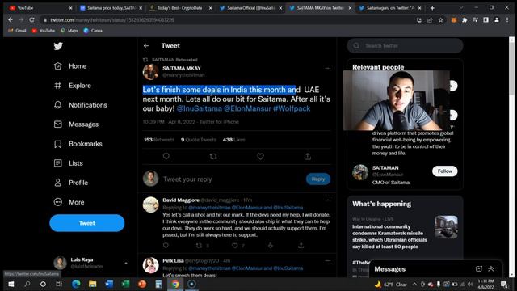Switch to Today's Best CryptoData tab
This screenshot has width=517, height=291.
tap(181, 8)
